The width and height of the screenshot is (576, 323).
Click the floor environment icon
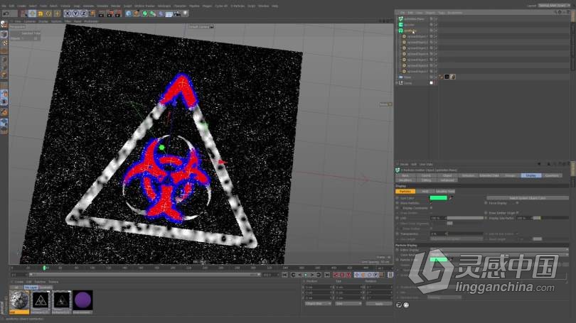click(x=169, y=13)
